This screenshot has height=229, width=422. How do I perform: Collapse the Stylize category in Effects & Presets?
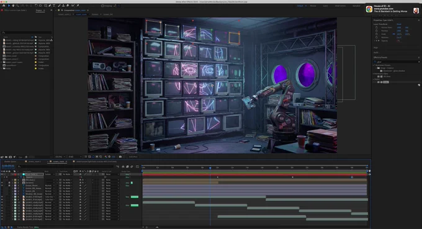tap(374, 79)
